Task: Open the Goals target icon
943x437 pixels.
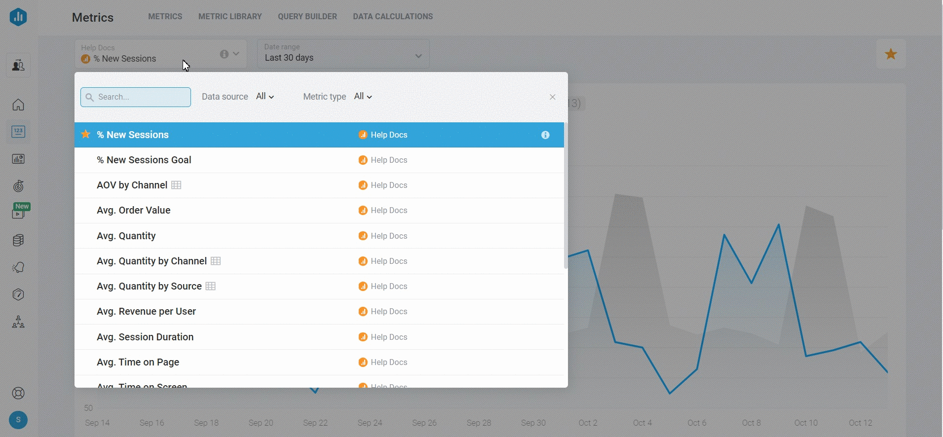Action: coord(18,186)
